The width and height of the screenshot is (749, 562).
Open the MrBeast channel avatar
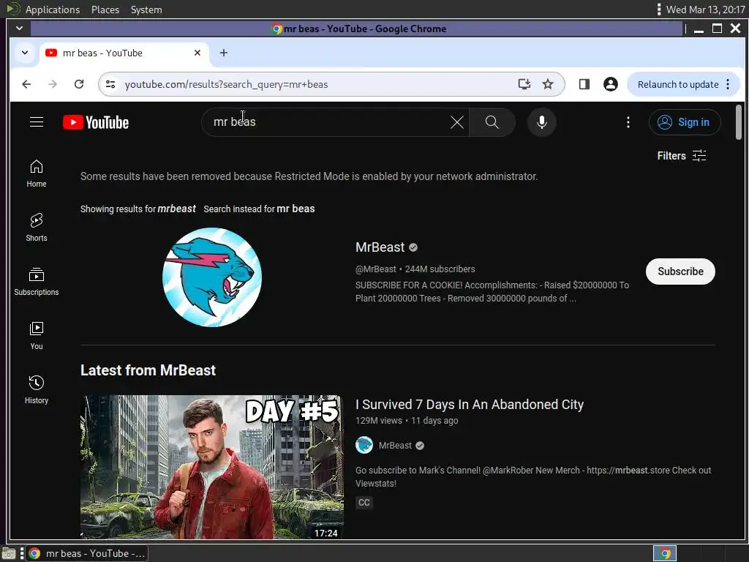tap(212, 277)
